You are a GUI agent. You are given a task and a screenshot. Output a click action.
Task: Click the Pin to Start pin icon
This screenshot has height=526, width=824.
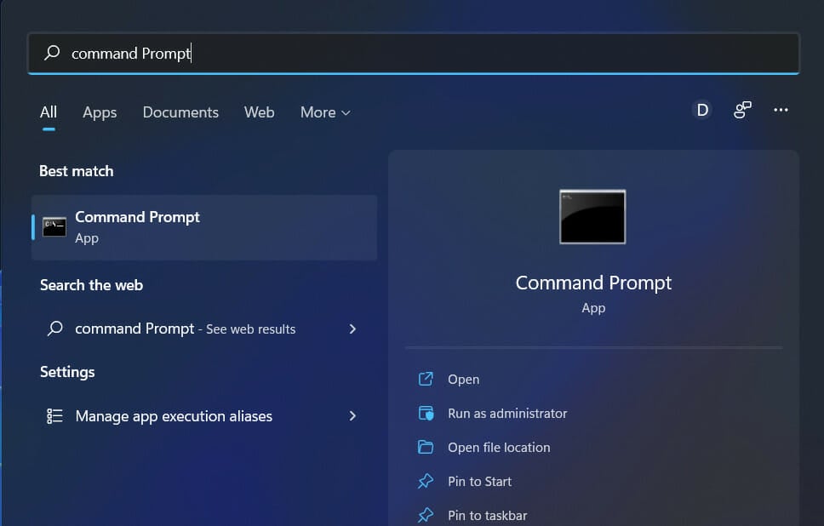pos(426,482)
